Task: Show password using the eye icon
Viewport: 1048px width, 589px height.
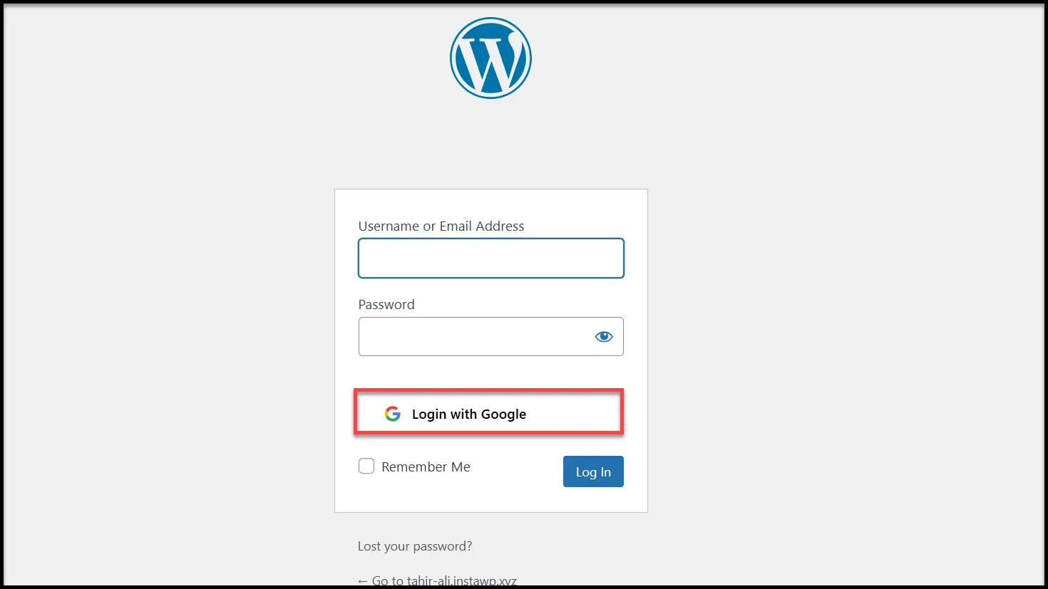Action: [604, 337]
